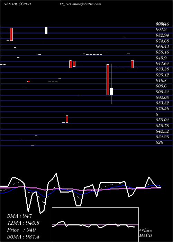Screen dimensions: 173x242
Task: Select the 949.9 price axis label
Action: pos(162,58)
